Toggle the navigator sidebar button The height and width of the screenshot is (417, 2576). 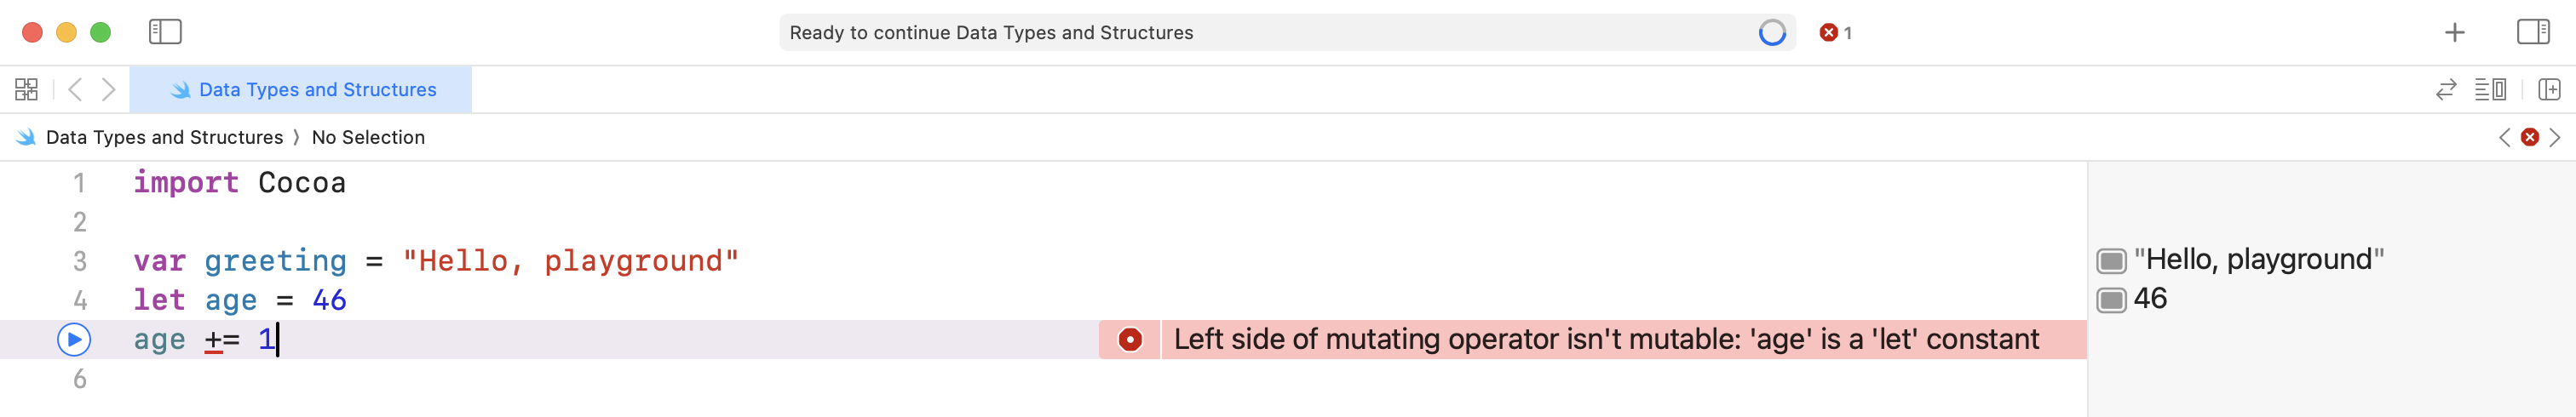(165, 32)
